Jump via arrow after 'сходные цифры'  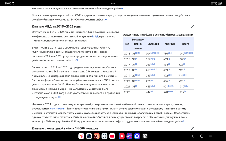click(105, 19)
